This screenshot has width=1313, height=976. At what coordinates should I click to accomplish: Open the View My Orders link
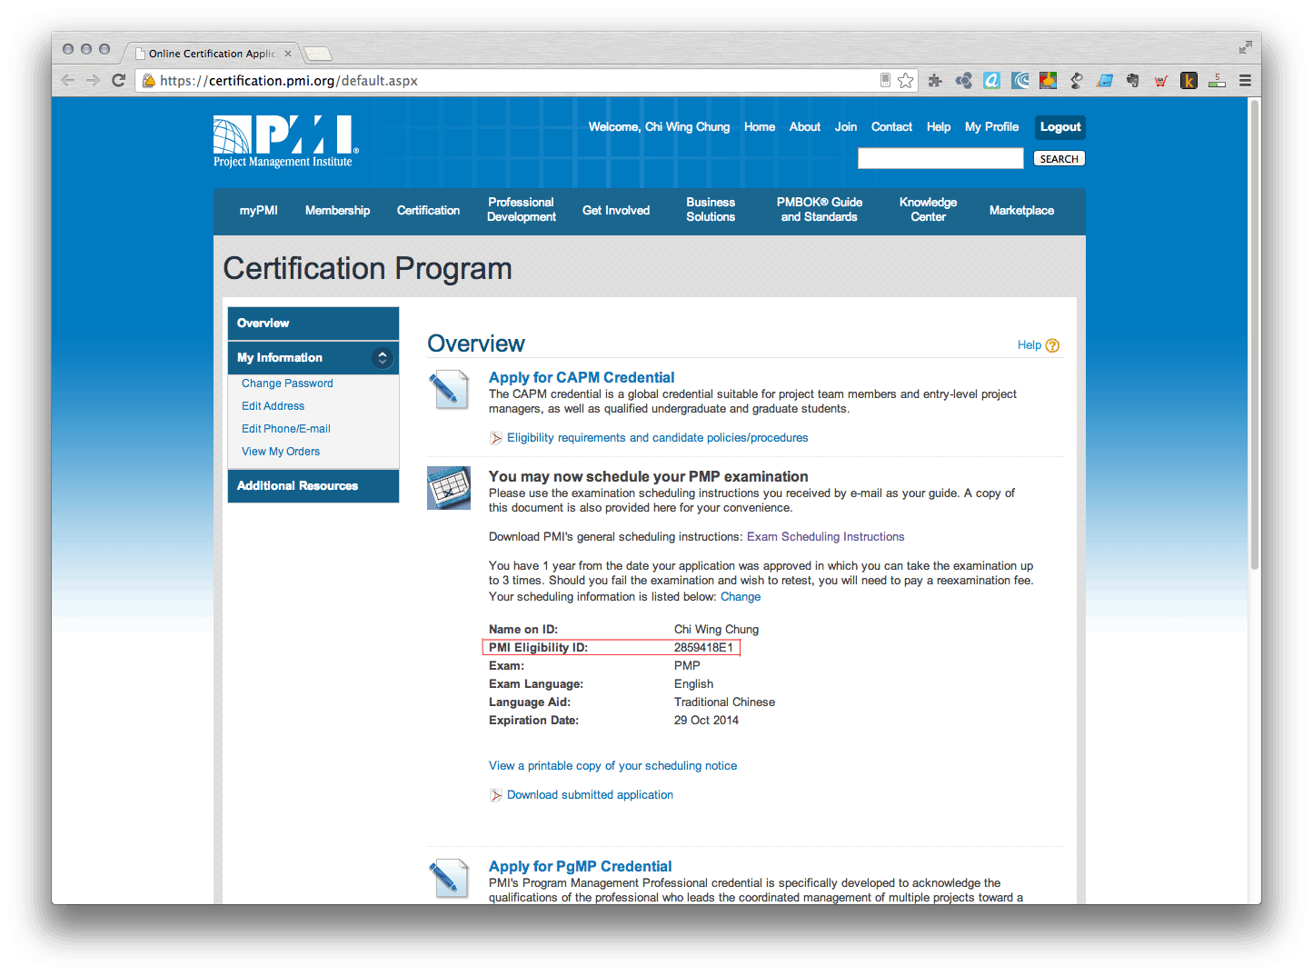[281, 452]
